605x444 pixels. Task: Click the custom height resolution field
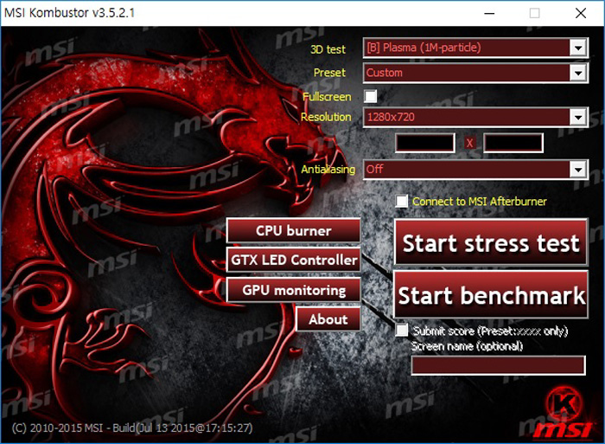(513, 143)
